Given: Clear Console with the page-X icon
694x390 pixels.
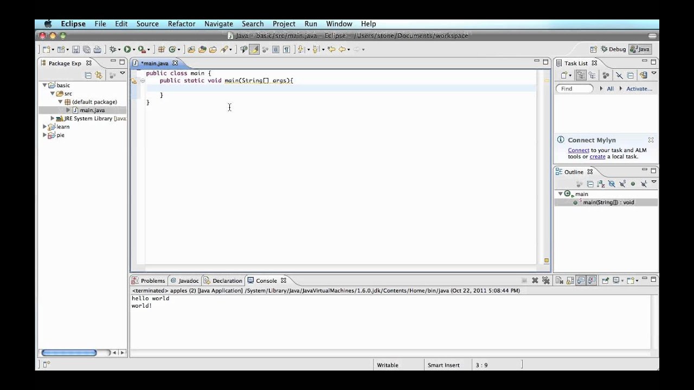Looking at the screenshot, I should pos(560,281).
